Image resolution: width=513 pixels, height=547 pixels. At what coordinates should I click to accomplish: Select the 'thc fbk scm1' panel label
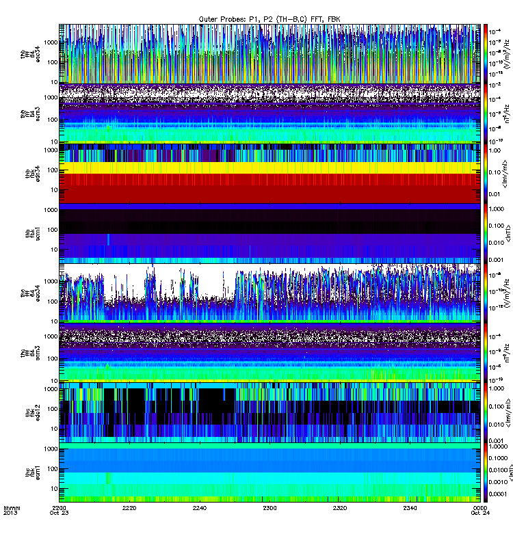(32, 472)
